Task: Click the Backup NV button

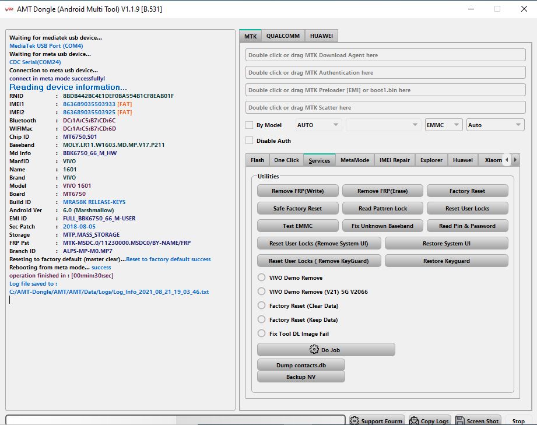Action: point(301,377)
